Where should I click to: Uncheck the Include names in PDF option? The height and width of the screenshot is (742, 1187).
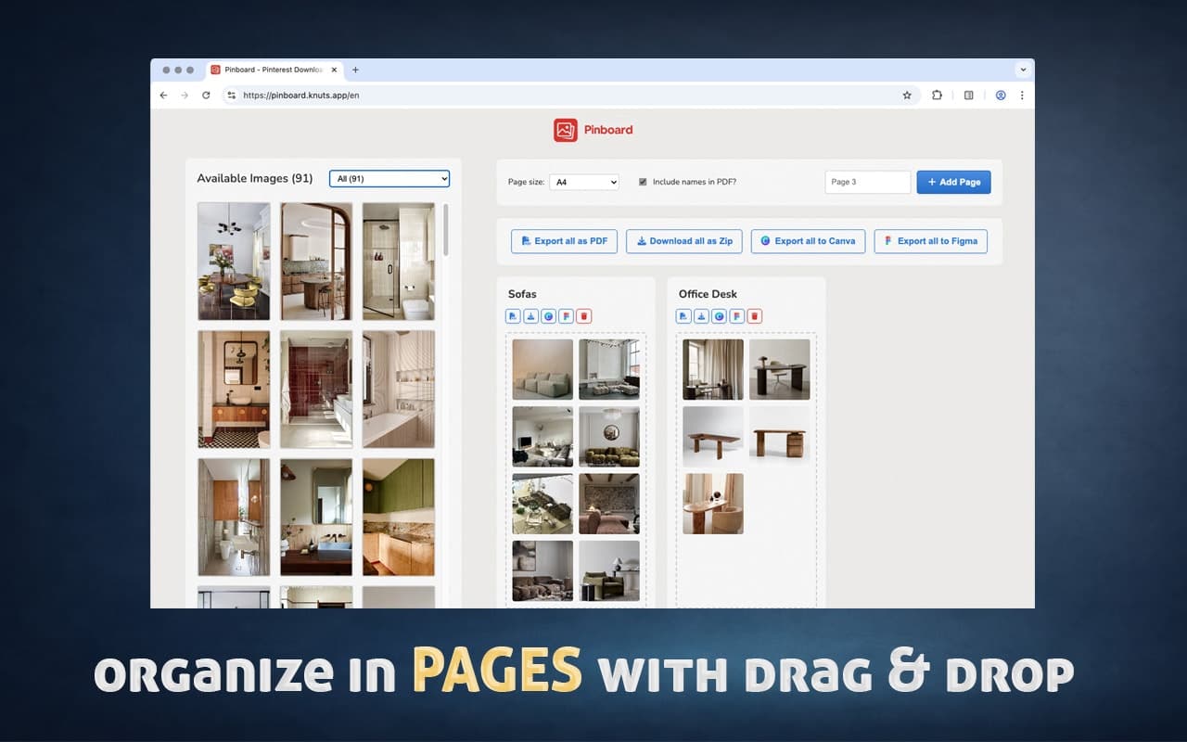coord(643,182)
